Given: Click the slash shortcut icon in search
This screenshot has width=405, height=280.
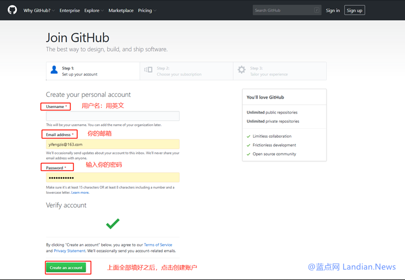Looking at the screenshot, I should pyautogui.click(x=317, y=10).
